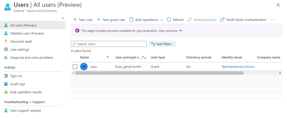
Task: Click the New guest user button
Action: point(111,20)
